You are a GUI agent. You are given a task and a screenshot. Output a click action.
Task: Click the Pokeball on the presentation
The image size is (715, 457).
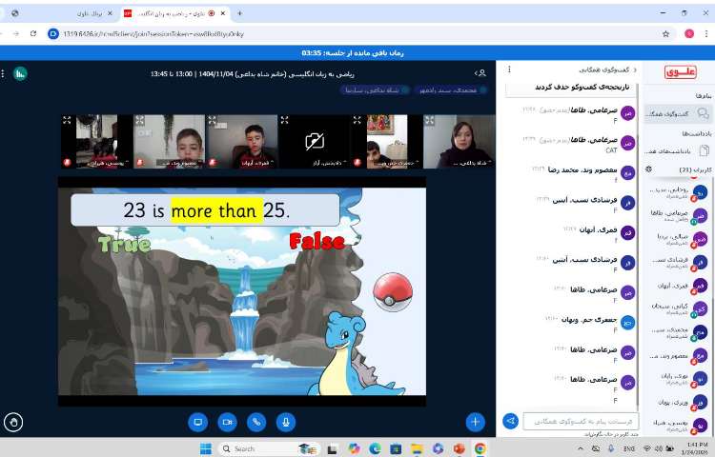click(391, 290)
